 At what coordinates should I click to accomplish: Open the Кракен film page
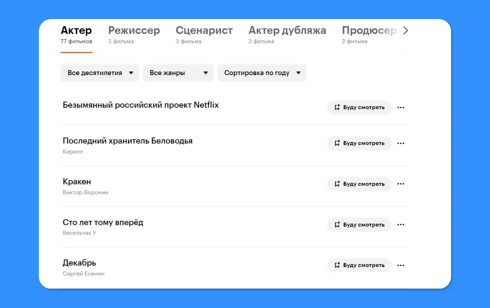(x=77, y=181)
